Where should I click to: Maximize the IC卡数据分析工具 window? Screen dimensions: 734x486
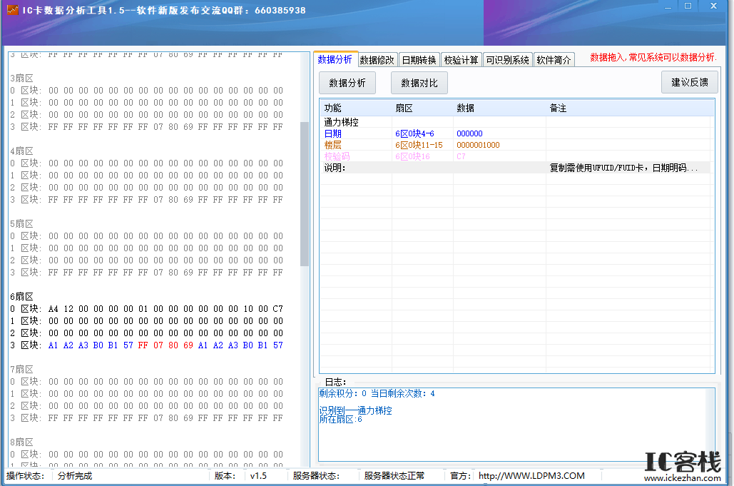click(688, 6)
